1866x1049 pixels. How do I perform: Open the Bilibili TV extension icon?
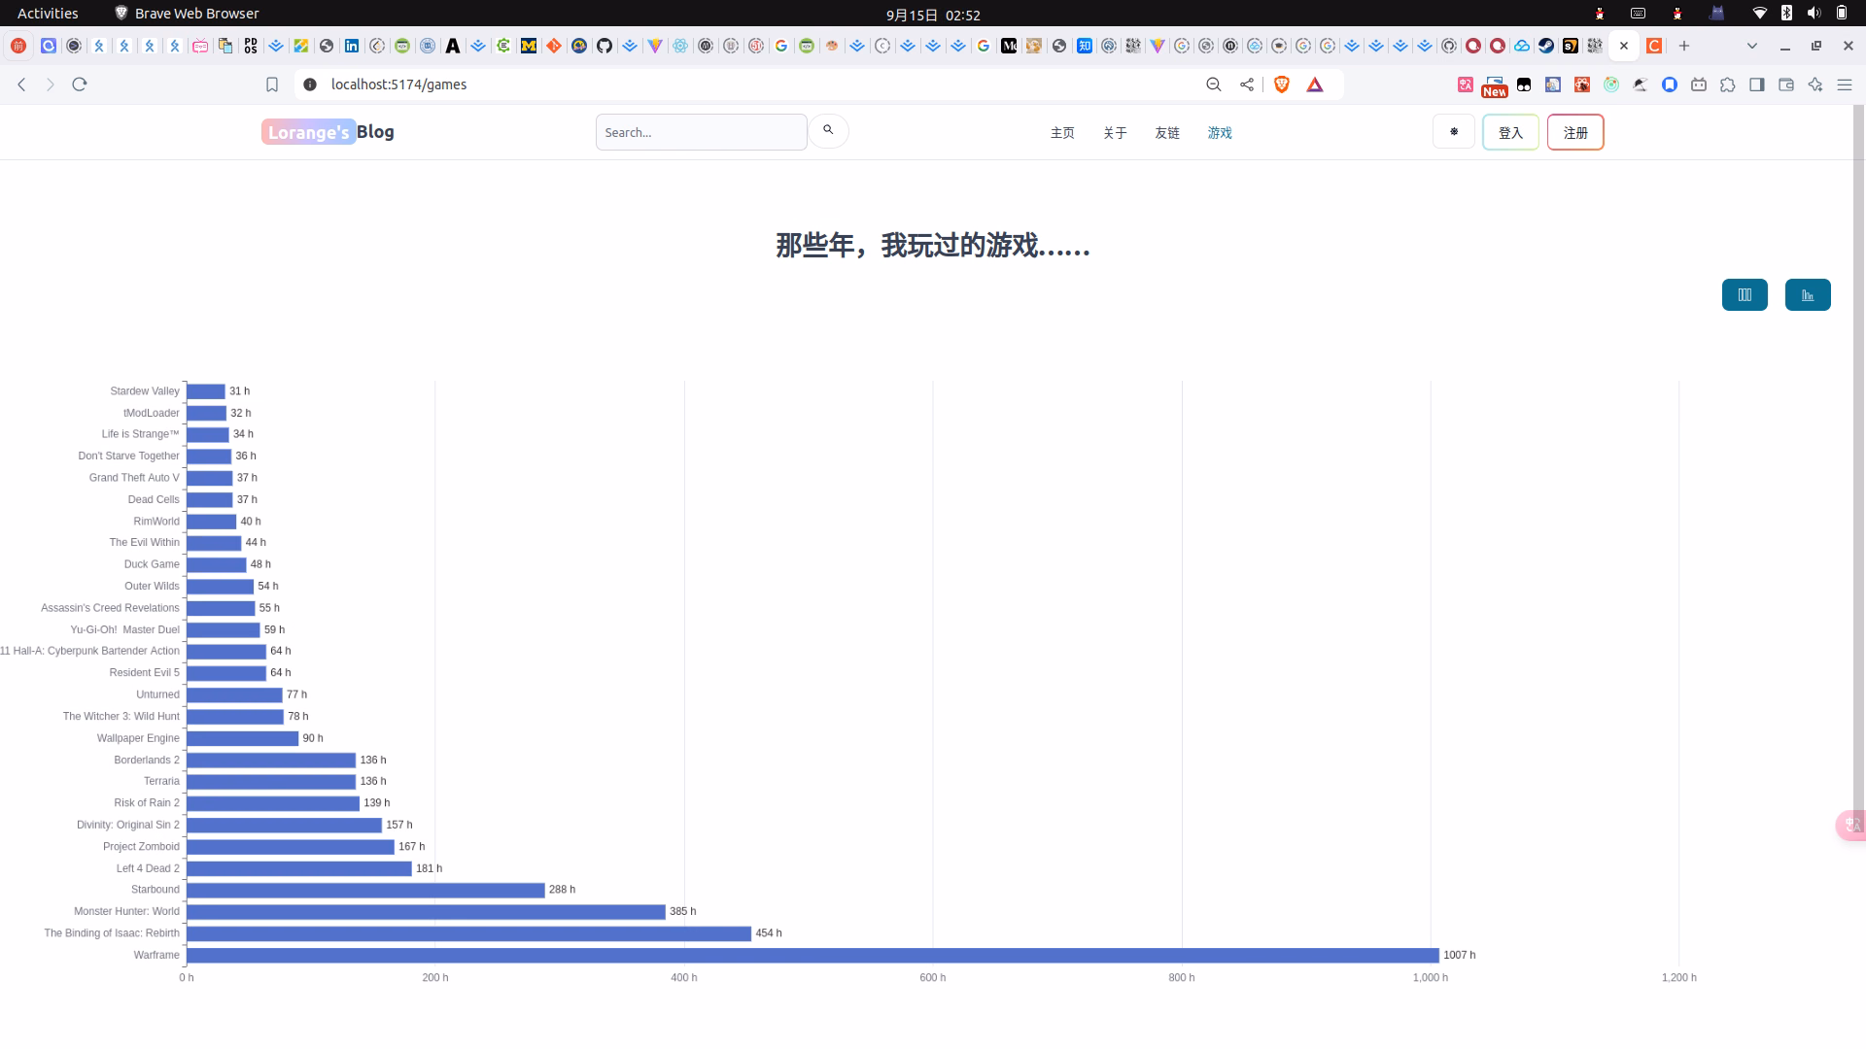1699,85
